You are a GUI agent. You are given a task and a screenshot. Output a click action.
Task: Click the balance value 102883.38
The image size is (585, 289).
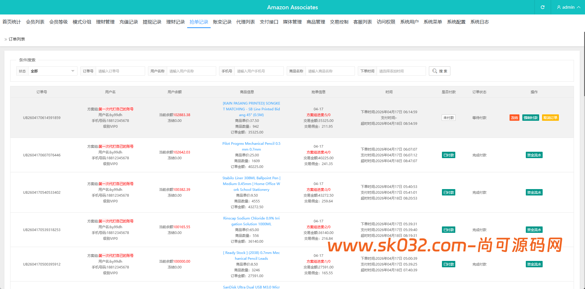pyautogui.click(x=182, y=115)
